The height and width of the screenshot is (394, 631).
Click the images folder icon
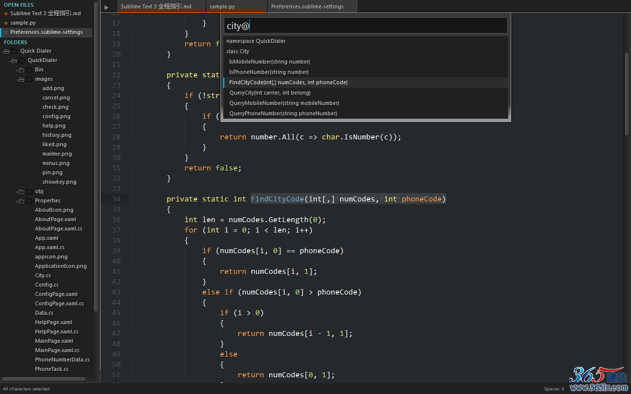29,79
